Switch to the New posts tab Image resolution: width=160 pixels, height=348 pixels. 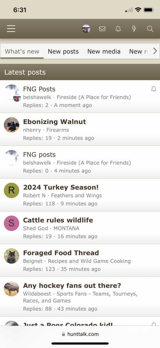[63, 51]
